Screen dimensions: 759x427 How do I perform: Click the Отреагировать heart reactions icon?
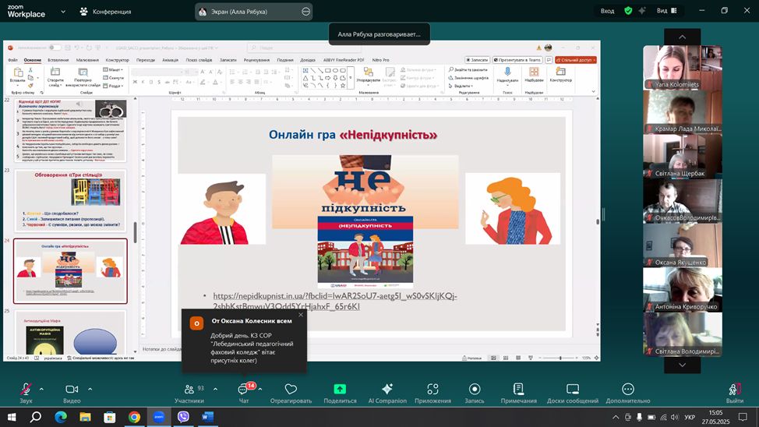coord(291,390)
